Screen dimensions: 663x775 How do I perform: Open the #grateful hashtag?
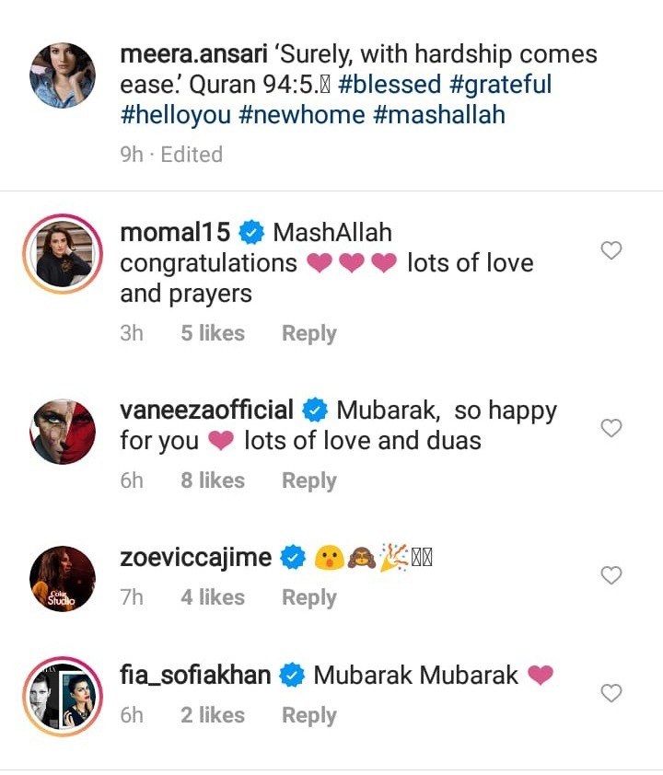(x=495, y=85)
